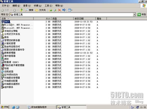Click the clock showing 21:55
The height and width of the screenshot is (109, 147).
click(x=143, y=107)
